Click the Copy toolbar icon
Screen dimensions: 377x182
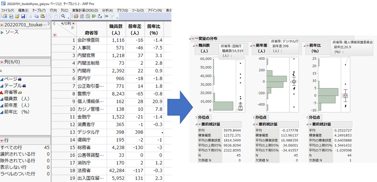(x=36, y=16)
